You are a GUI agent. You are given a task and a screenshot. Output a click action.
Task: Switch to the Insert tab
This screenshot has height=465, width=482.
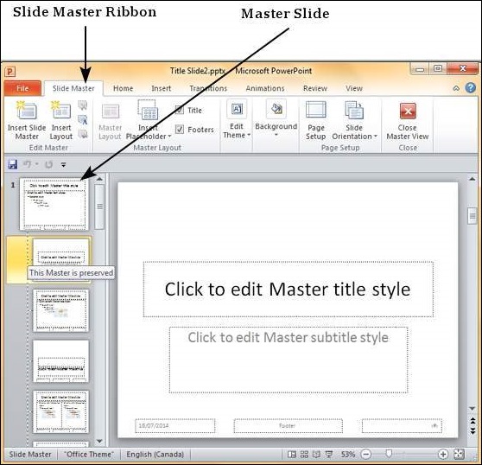click(x=161, y=88)
